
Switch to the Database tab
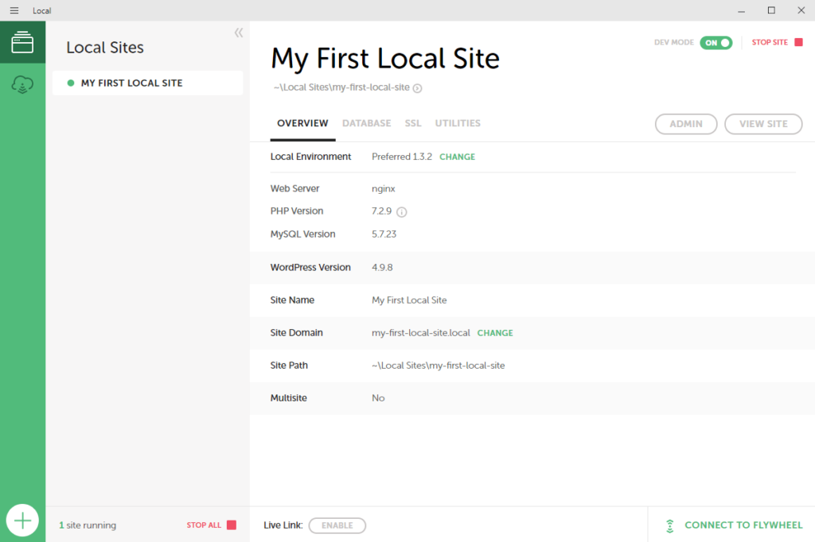(x=366, y=123)
